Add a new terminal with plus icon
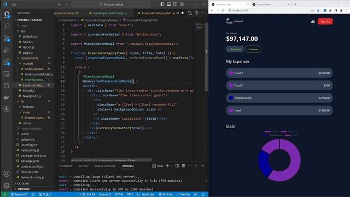Image resolution: width=350 pixels, height=197 pixels. (x=167, y=166)
